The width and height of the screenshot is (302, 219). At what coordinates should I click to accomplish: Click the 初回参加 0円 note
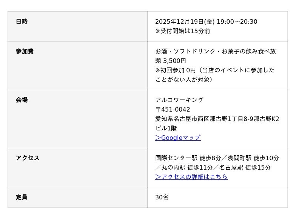[177, 70]
